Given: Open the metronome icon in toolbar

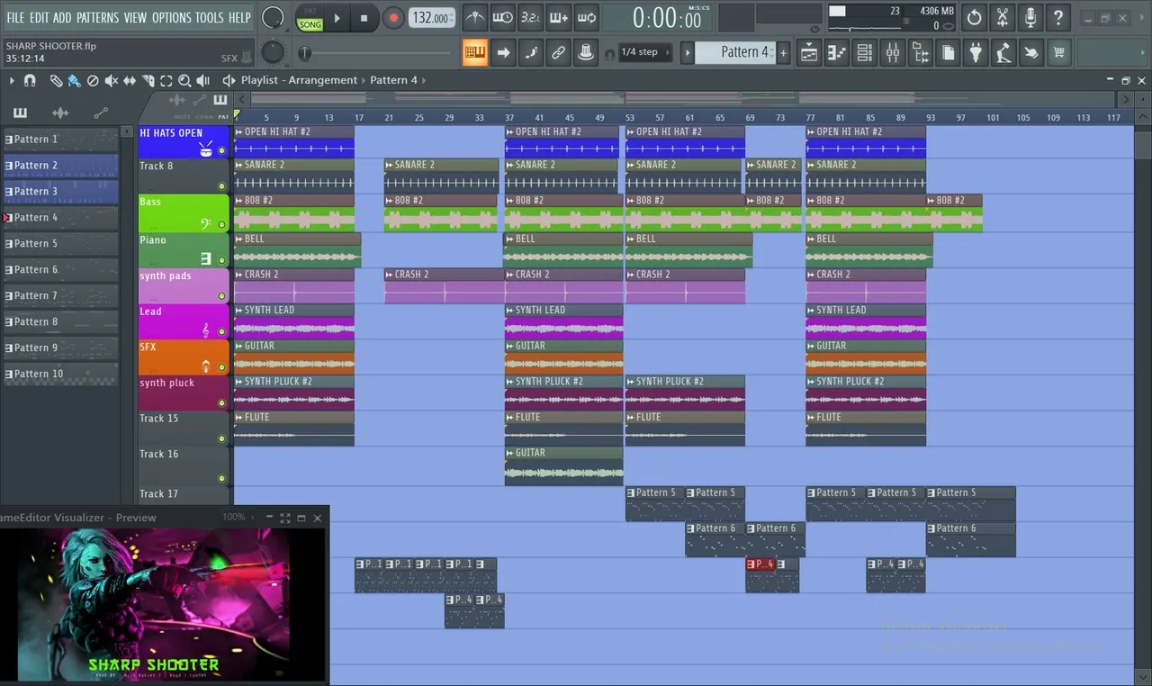Looking at the screenshot, I should (x=474, y=17).
